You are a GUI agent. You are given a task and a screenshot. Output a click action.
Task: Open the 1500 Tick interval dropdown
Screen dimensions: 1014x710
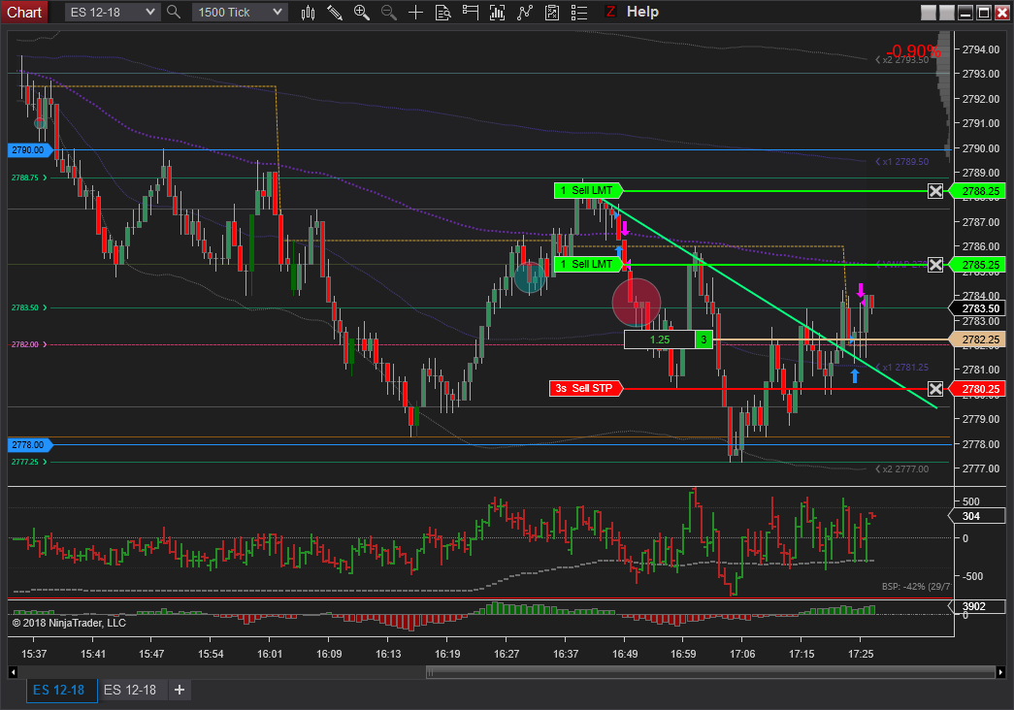coord(240,13)
